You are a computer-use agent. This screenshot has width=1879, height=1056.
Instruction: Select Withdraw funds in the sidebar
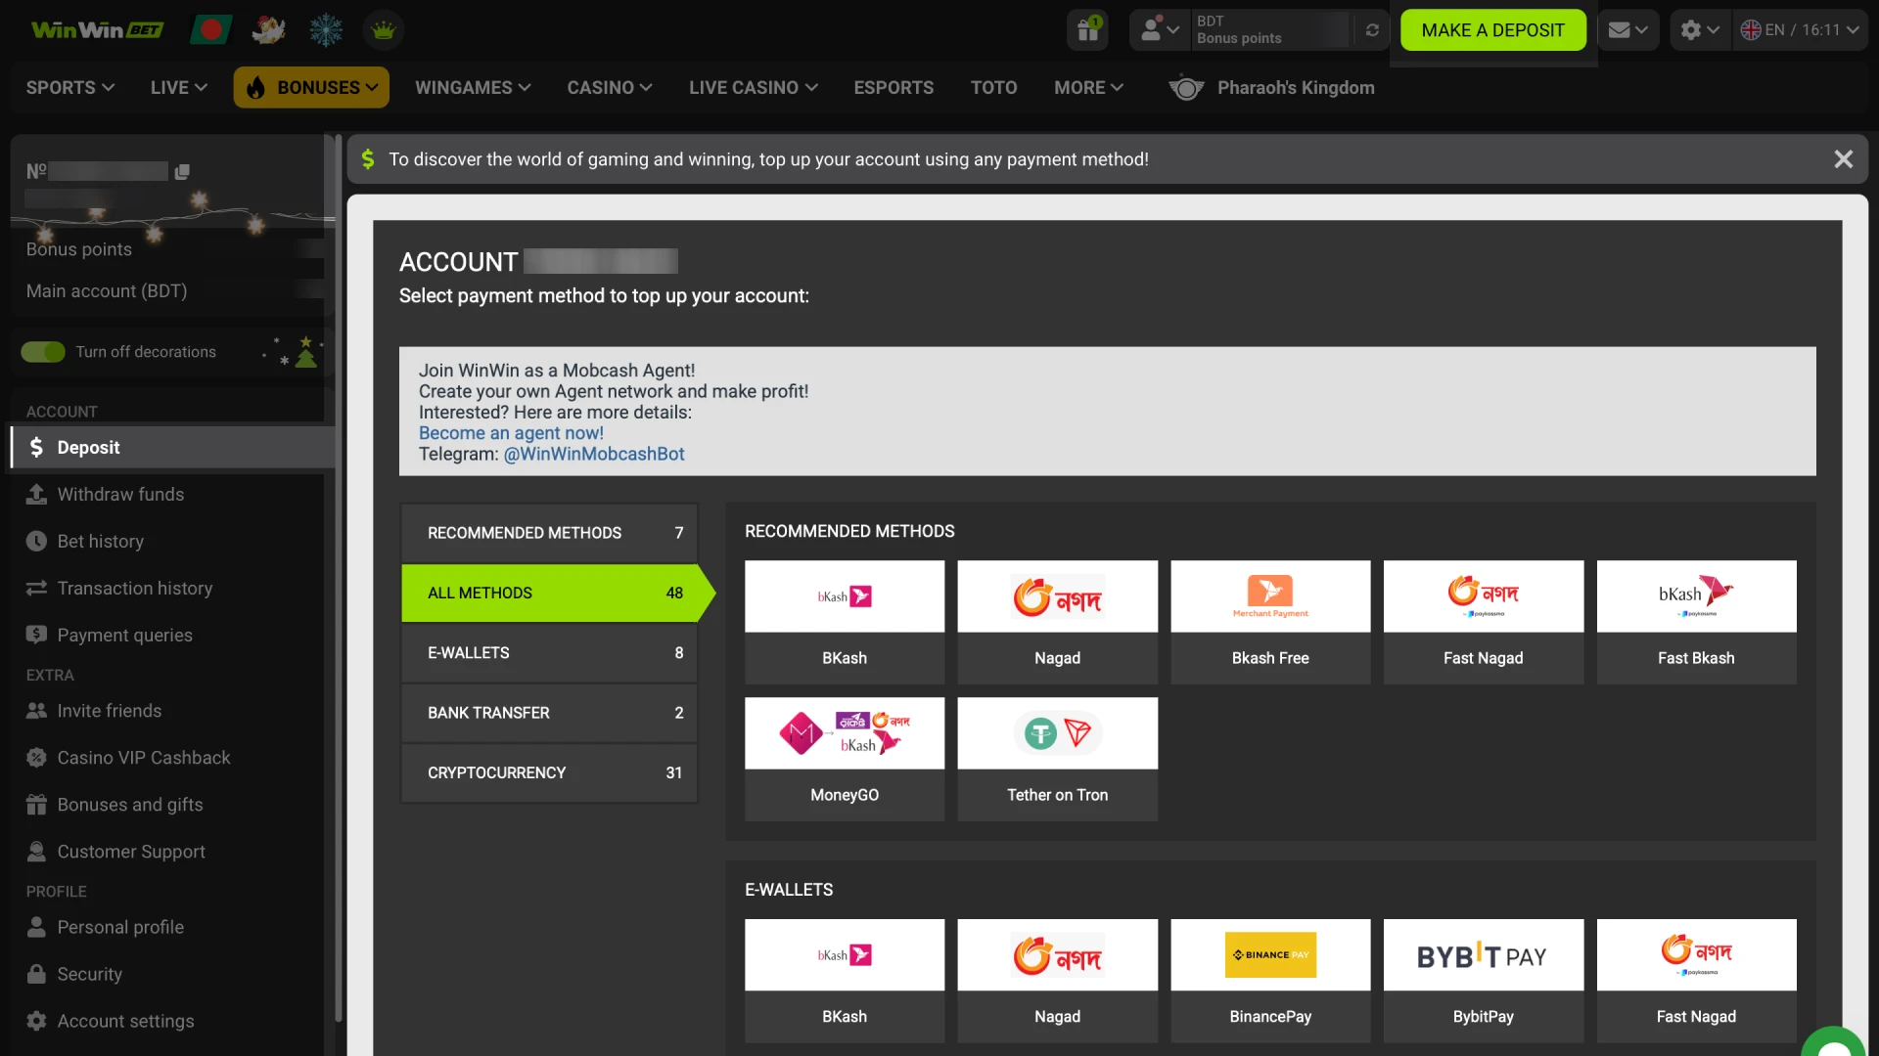pyautogui.click(x=119, y=494)
